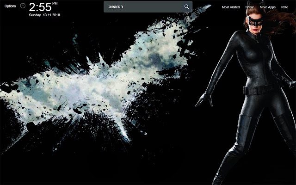296x185 pixels.
Task: Click the 2:55 PM clock display
Action: pos(43,7)
